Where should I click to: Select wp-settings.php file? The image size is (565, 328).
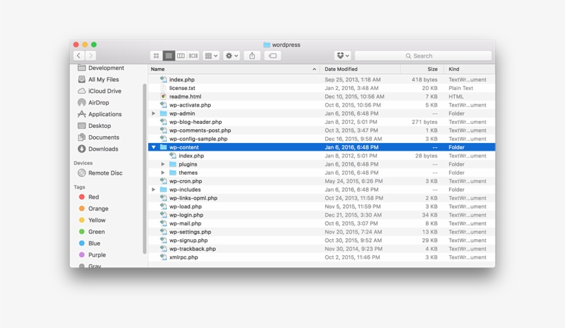190,232
